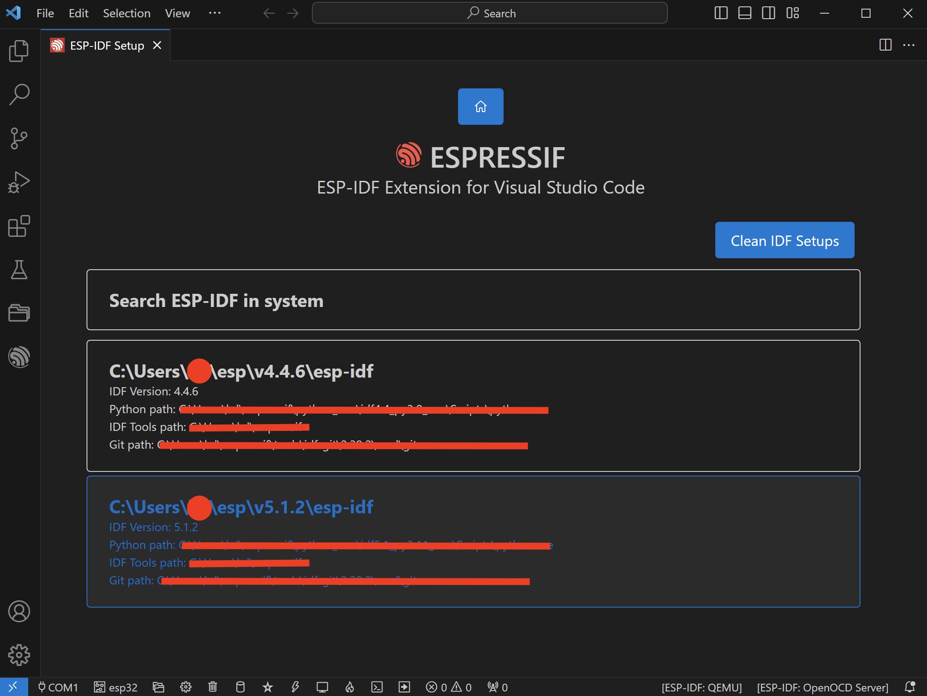Open the Run and Debug view
The height and width of the screenshot is (696, 927).
19,182
